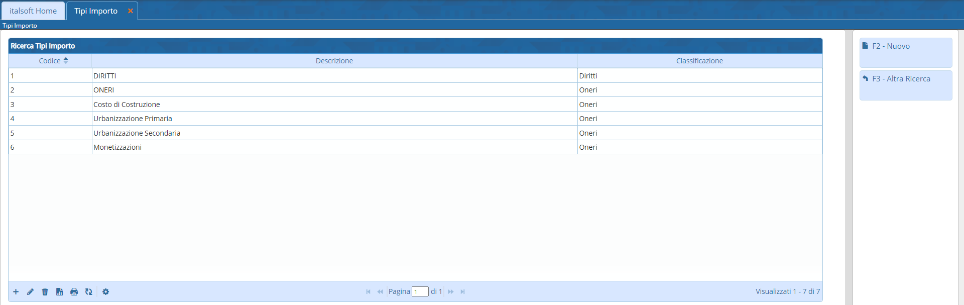Jump to the last page of results
The image size is (964, 305).
[x=463, y=292]
